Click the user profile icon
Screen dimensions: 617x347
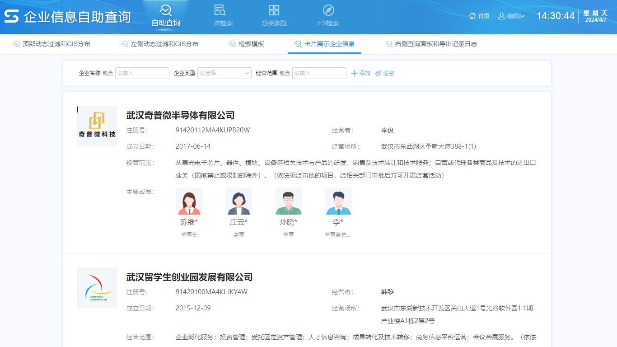(501, 16)
